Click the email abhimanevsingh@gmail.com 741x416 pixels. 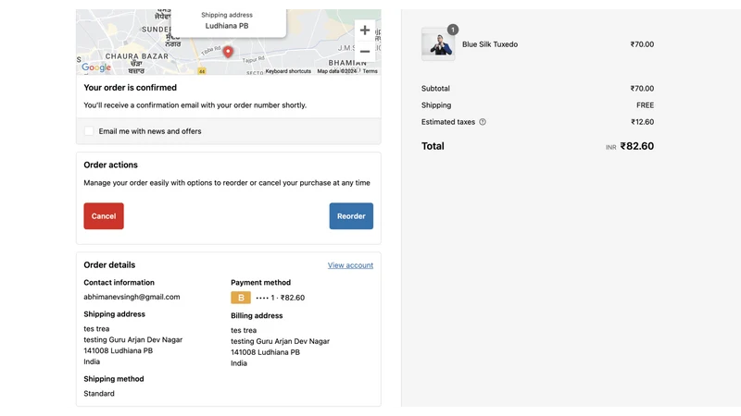point(132,297)
